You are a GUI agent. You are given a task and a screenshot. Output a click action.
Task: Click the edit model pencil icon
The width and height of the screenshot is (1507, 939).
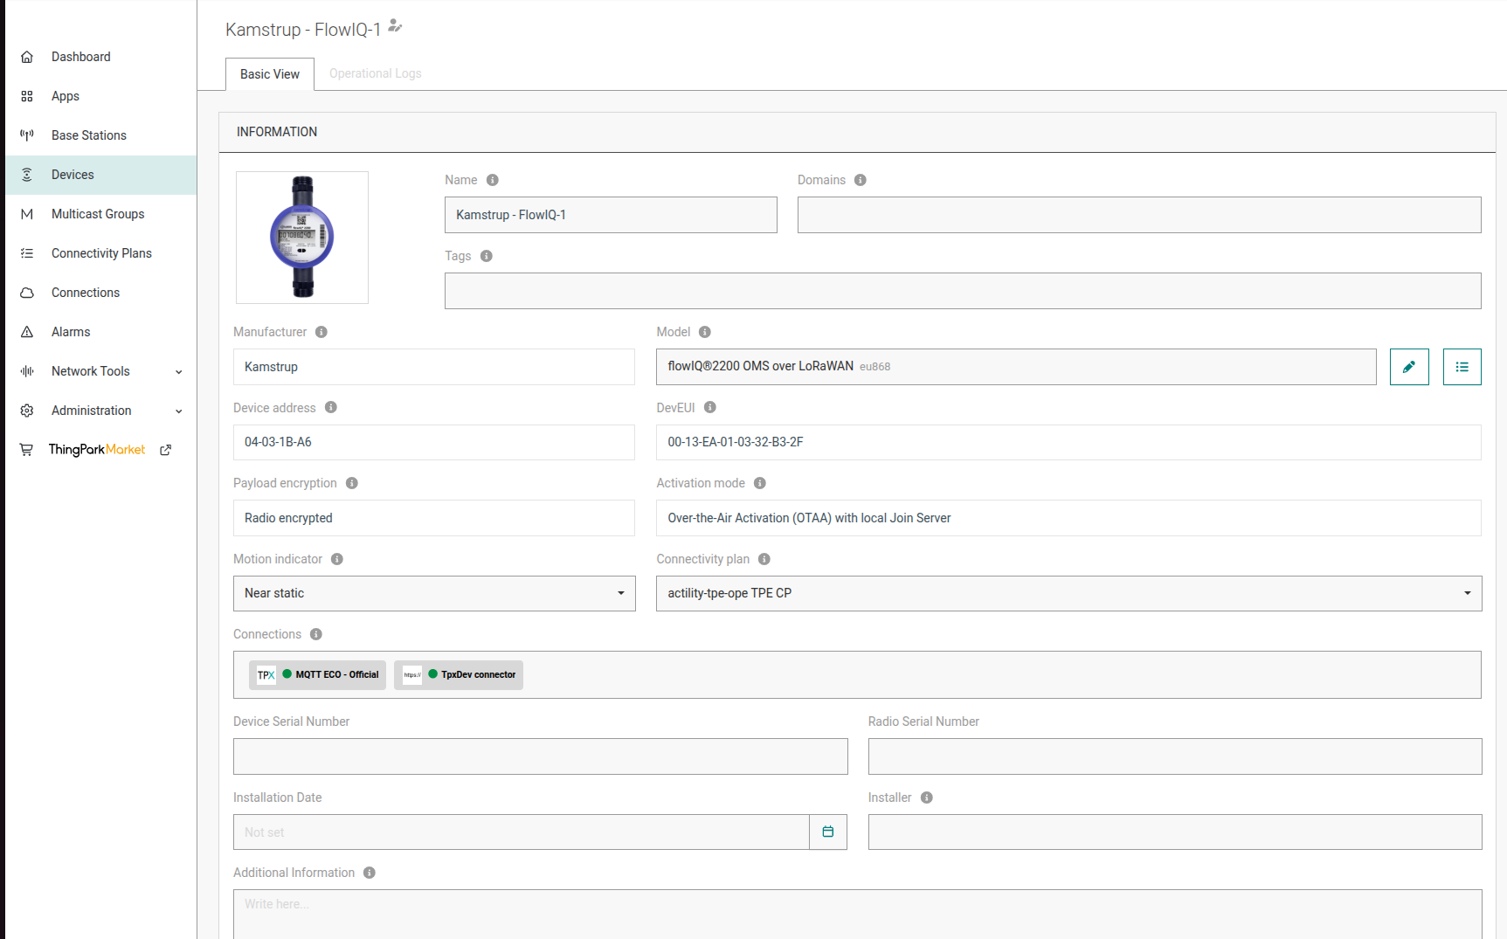pos(1409,367)
